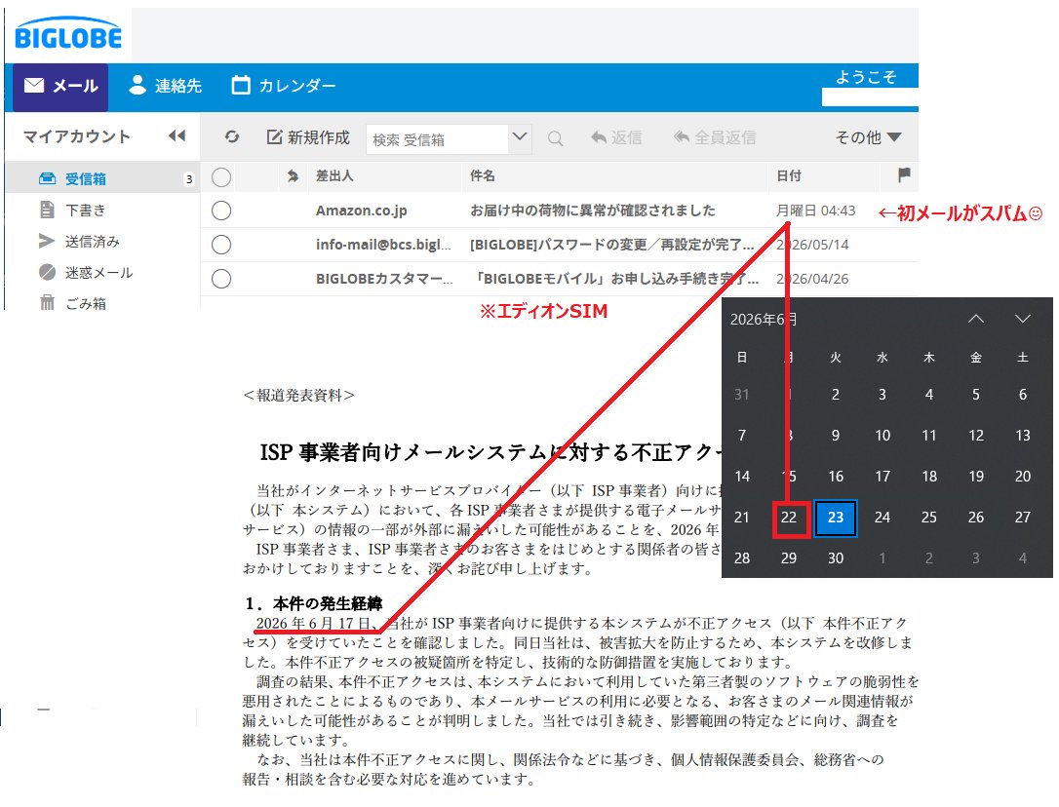Select June 9 in the calendar
The height and width of the screenshot is (807, 1059).
836,436
